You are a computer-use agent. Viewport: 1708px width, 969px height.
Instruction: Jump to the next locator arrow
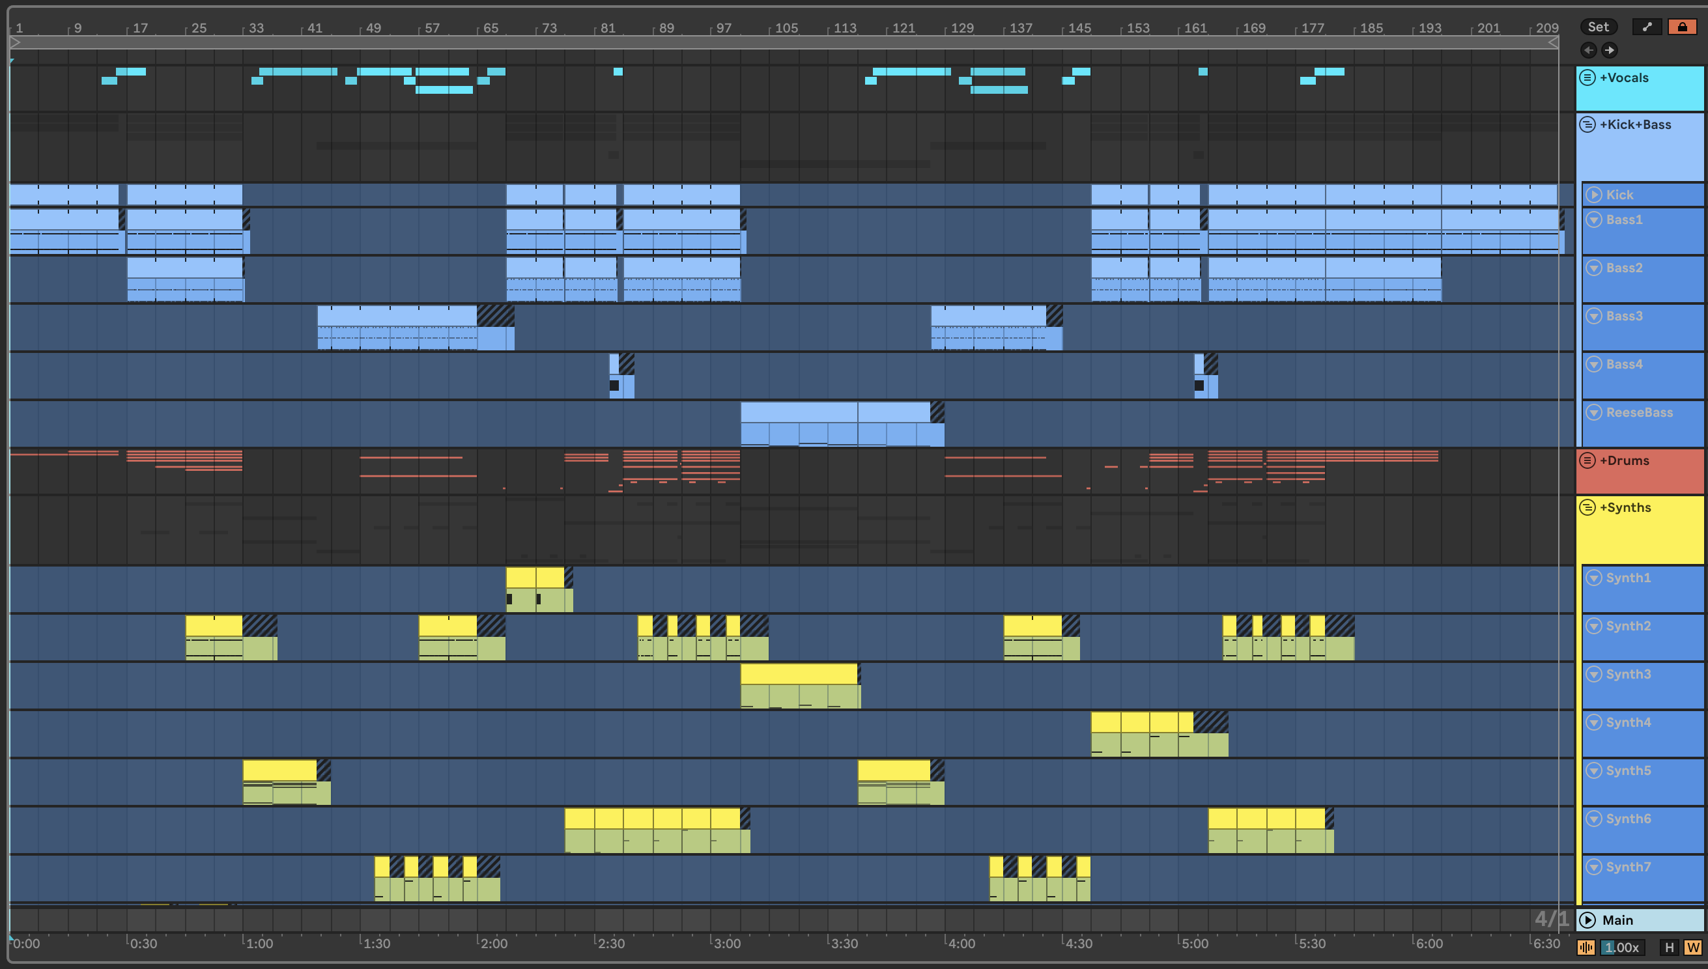tap(1610, 50)
